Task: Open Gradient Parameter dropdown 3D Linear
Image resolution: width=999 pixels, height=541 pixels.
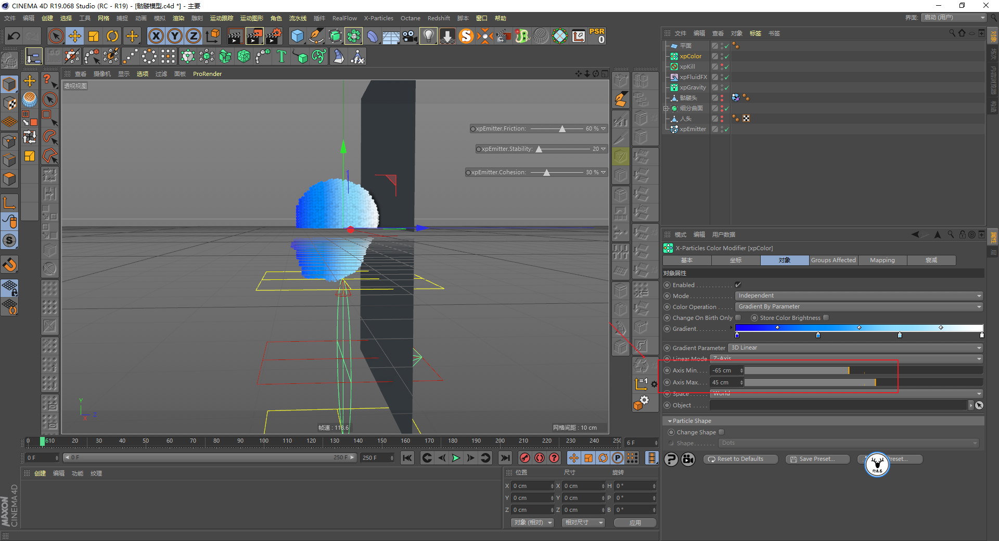Action: tap(855, 348)
